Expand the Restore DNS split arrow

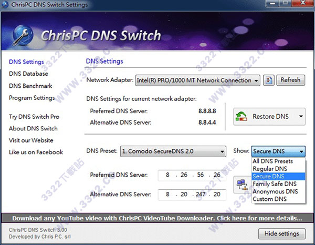(301, 117)
